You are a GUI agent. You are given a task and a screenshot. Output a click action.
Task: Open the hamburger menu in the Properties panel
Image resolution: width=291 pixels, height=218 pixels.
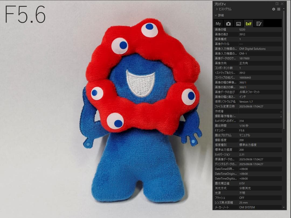coord(279,9)
